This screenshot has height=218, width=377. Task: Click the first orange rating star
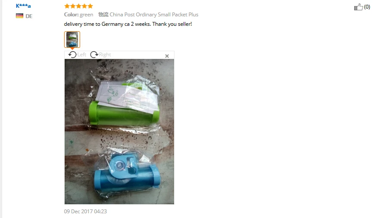tap(67, 6)
